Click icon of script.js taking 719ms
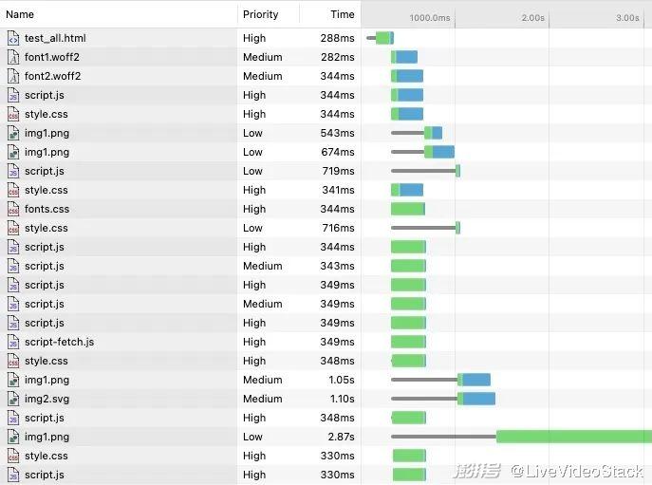The height and width of the screenshot is (485, 652). (13, 171)
